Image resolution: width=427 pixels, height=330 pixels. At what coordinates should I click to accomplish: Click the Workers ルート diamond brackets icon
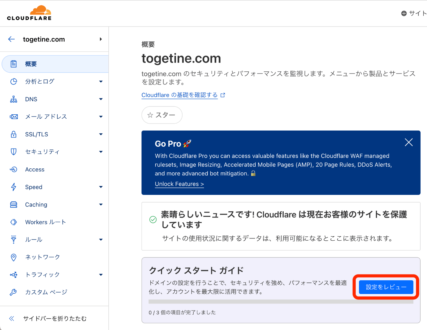pos(14,222)
